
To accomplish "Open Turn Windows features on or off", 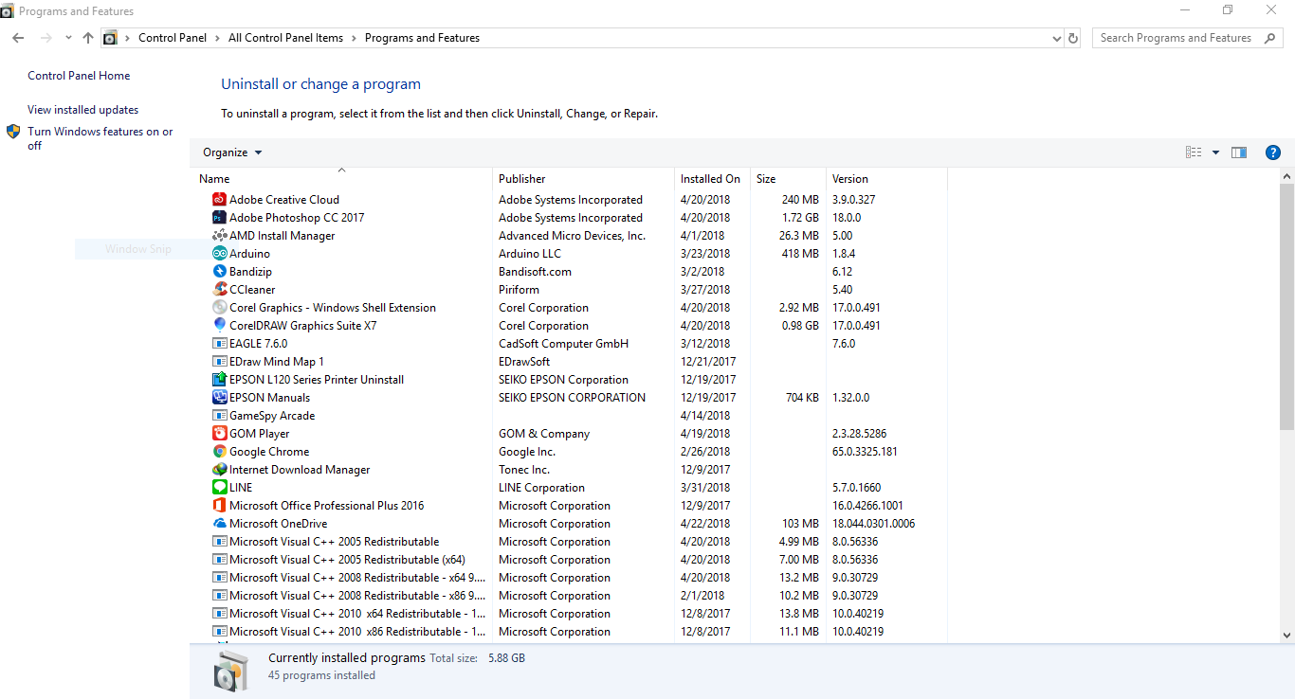I will click(100, 138).
